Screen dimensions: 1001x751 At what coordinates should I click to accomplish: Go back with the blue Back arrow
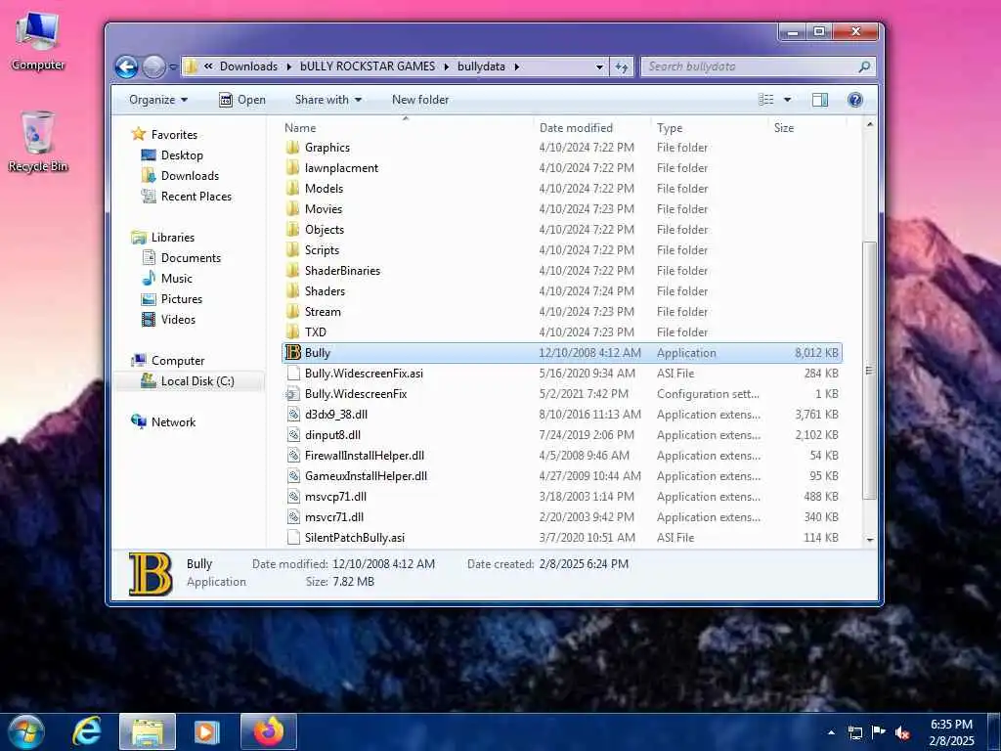(x=126, y=66)
